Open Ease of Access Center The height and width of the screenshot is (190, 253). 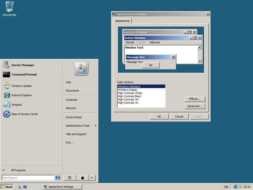pyautogui.click(x=32, y=114)
